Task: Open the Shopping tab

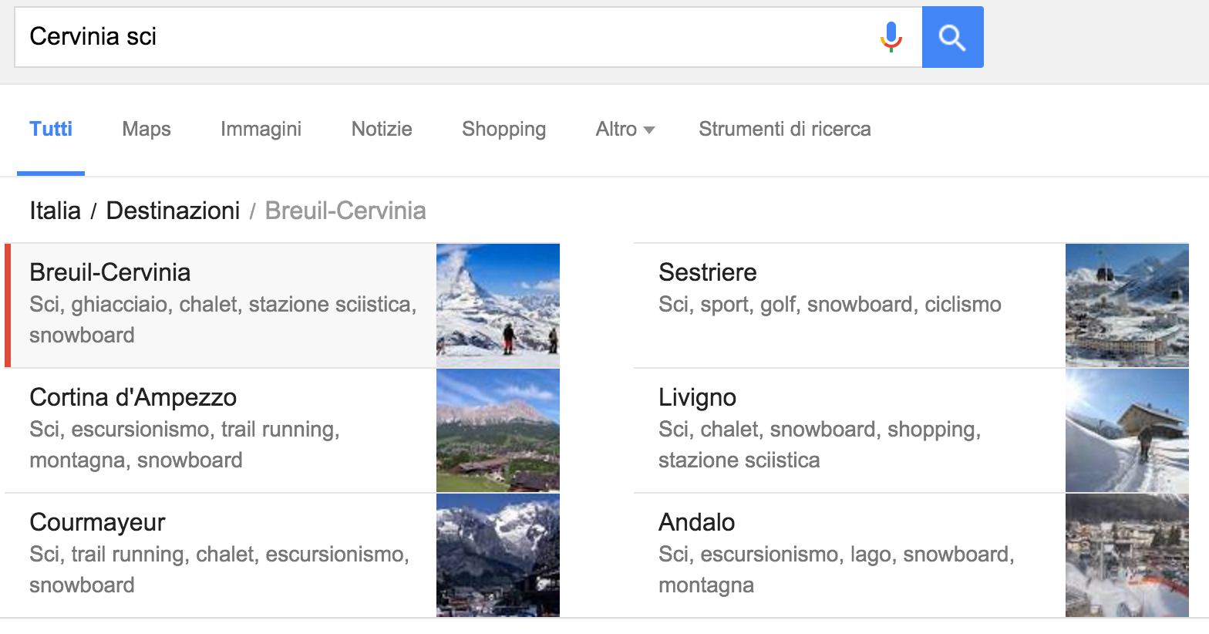Action: pos(503,129)
